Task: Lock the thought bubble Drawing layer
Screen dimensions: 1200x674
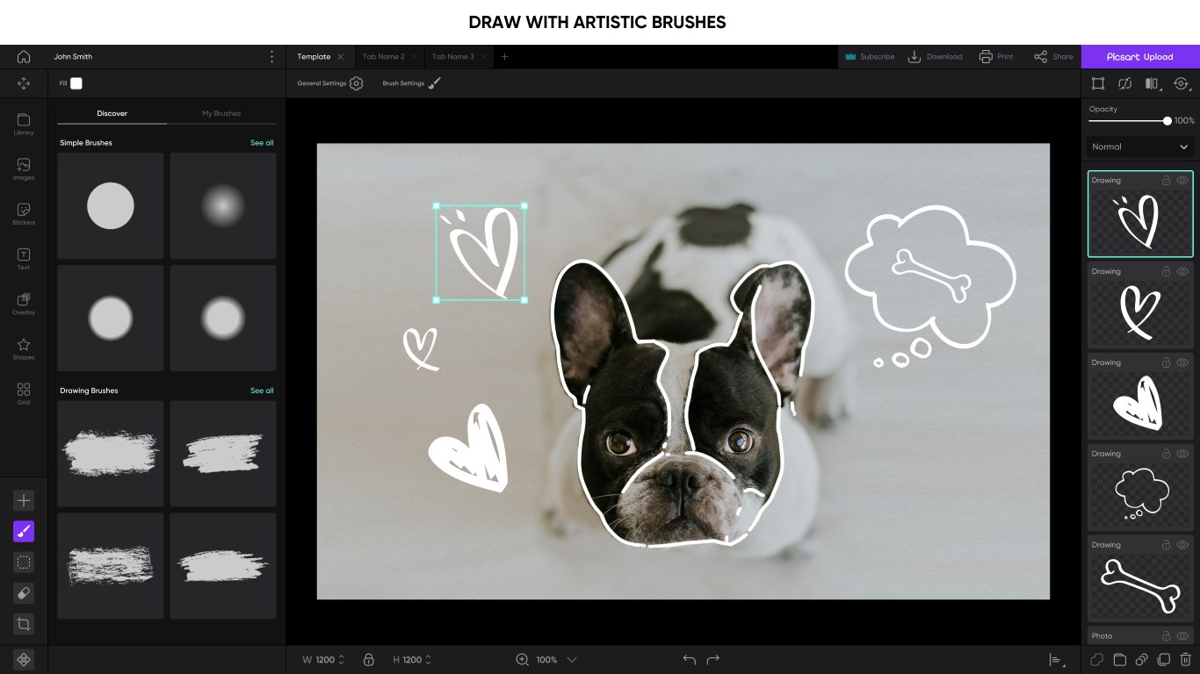Action: click(1166, 454)
